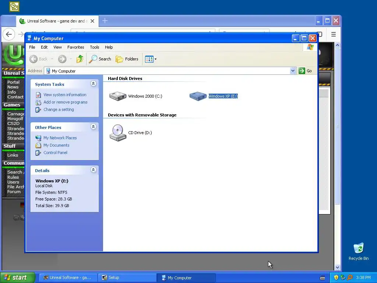
Task: Open the Forward history dropdown arrow
Action: tap(71, 59)
